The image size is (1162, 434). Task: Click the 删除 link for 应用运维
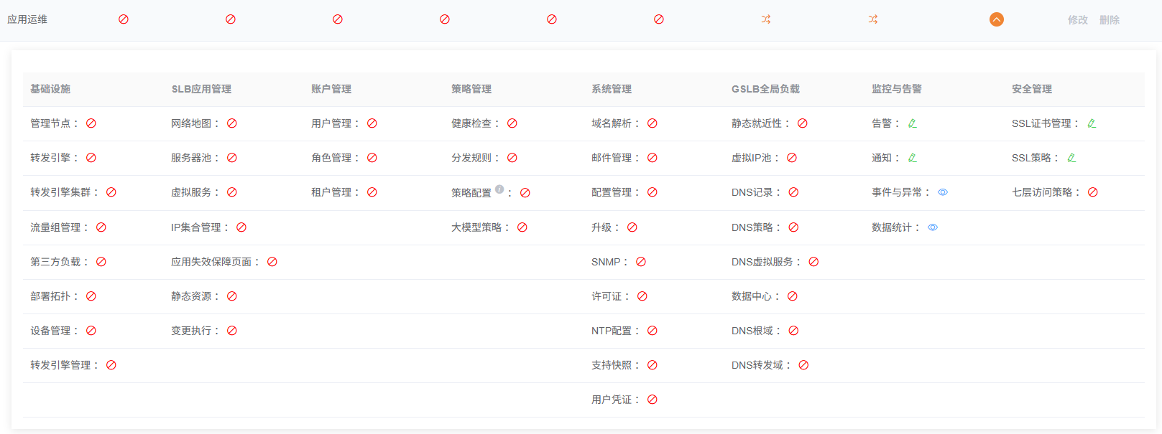coord(1109,20)
